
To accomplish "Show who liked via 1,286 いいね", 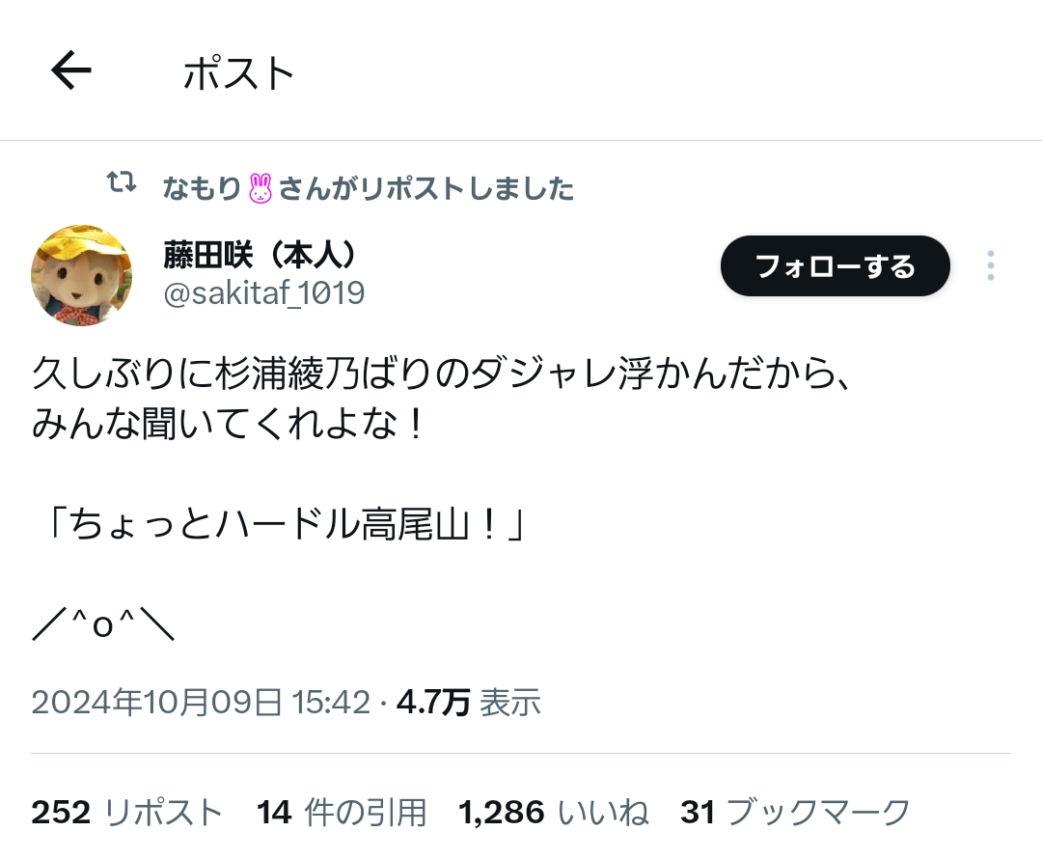I will (x=553, y=812).
